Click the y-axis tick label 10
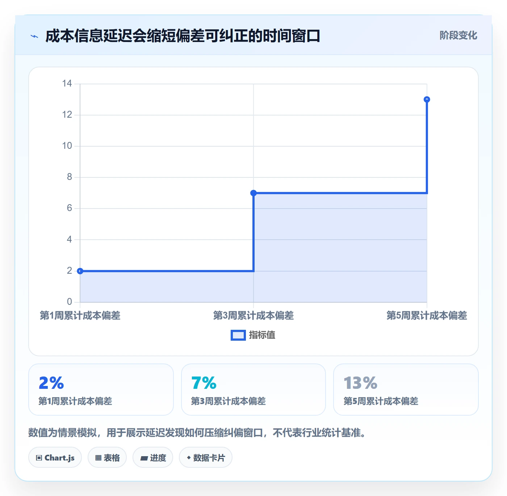Viewport: 507px width, 496px height. (67, 146)
